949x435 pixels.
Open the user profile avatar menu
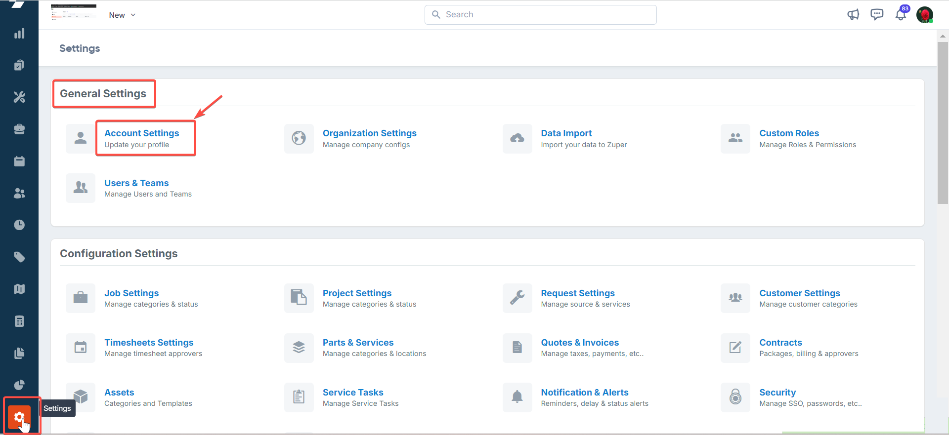coord(924,15)
